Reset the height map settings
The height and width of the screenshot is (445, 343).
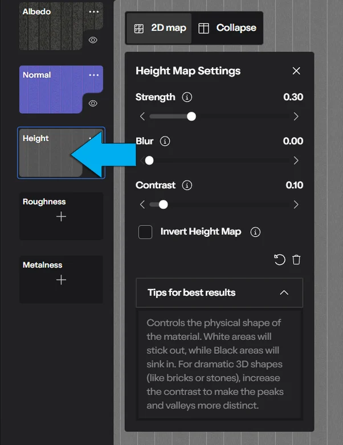[279, 259]
